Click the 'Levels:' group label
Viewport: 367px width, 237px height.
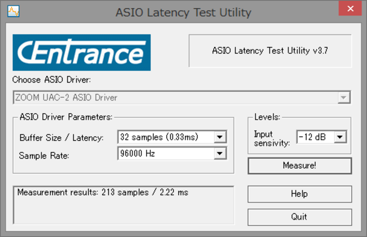[267, 117]
